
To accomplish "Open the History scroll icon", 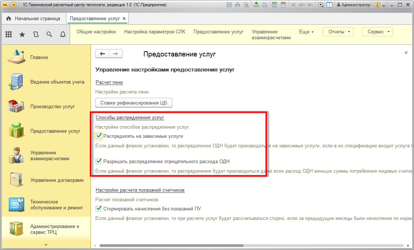I will pyautogui.click(x=36, y=34).
